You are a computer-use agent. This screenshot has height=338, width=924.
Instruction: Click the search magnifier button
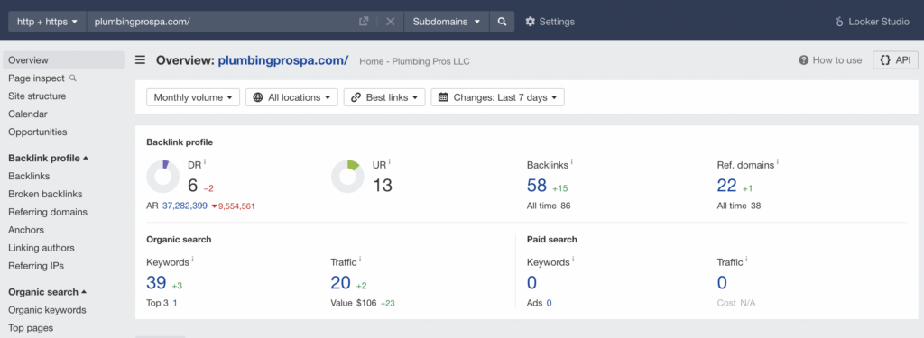pyautogui.click(x=502, y=22)
